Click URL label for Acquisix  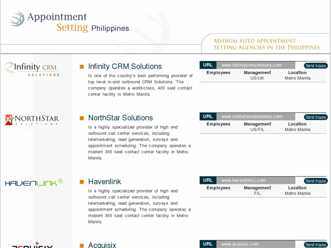click(x=208, y=244)
